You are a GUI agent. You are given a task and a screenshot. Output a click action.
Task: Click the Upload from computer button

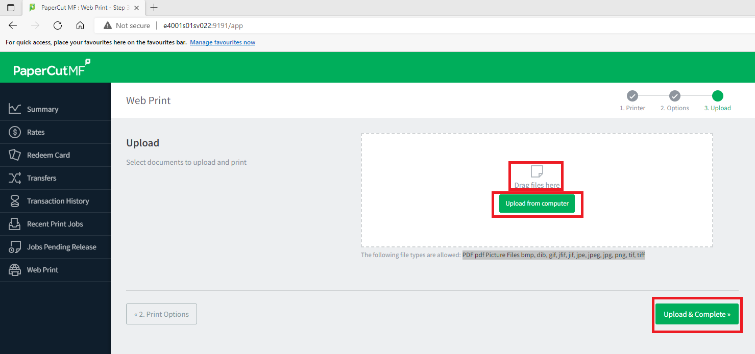point(537,204)
